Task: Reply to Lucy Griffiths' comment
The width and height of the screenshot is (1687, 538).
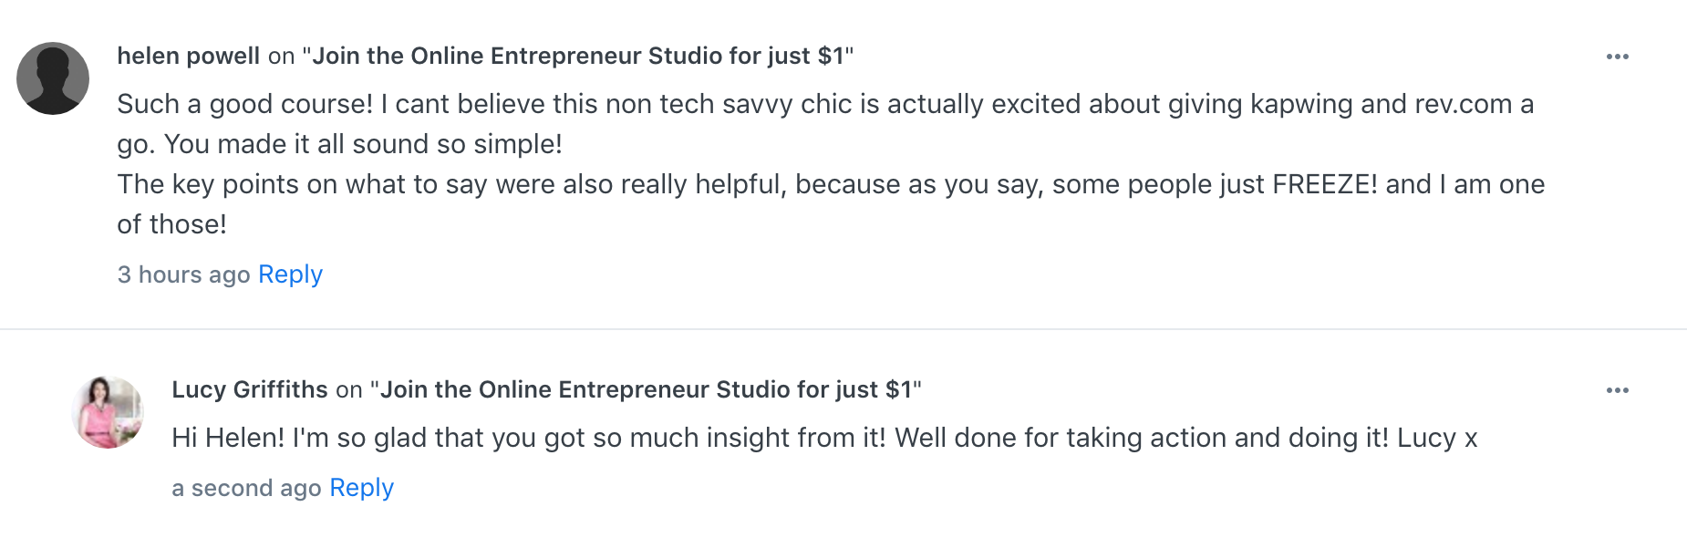Action: [361, 488]
